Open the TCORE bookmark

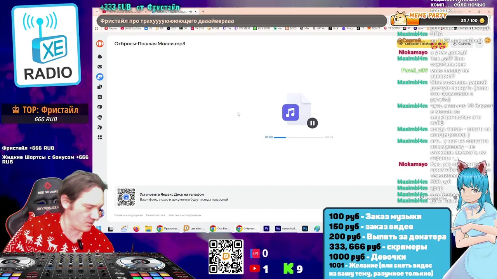[213, 28]
